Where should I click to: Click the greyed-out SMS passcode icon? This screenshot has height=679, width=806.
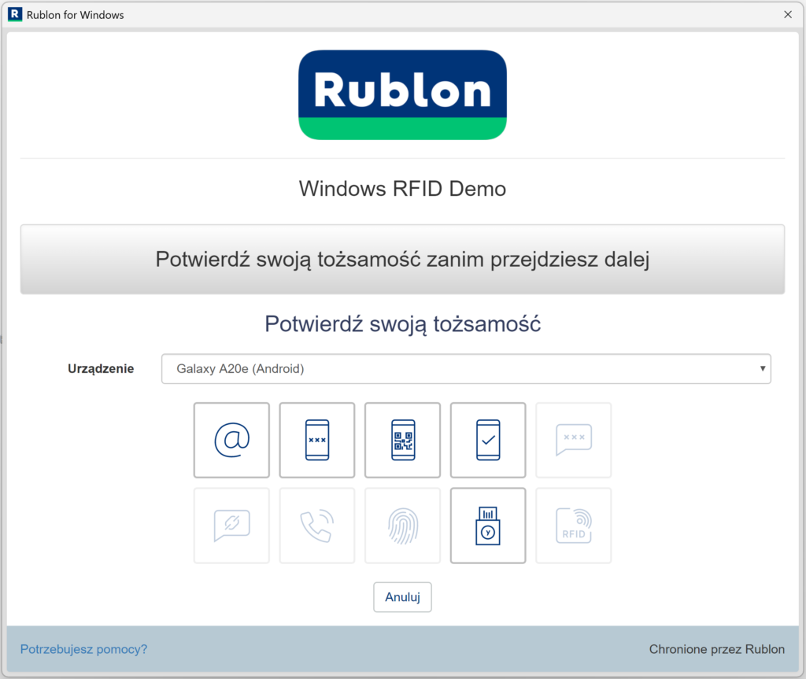[573, 440]
